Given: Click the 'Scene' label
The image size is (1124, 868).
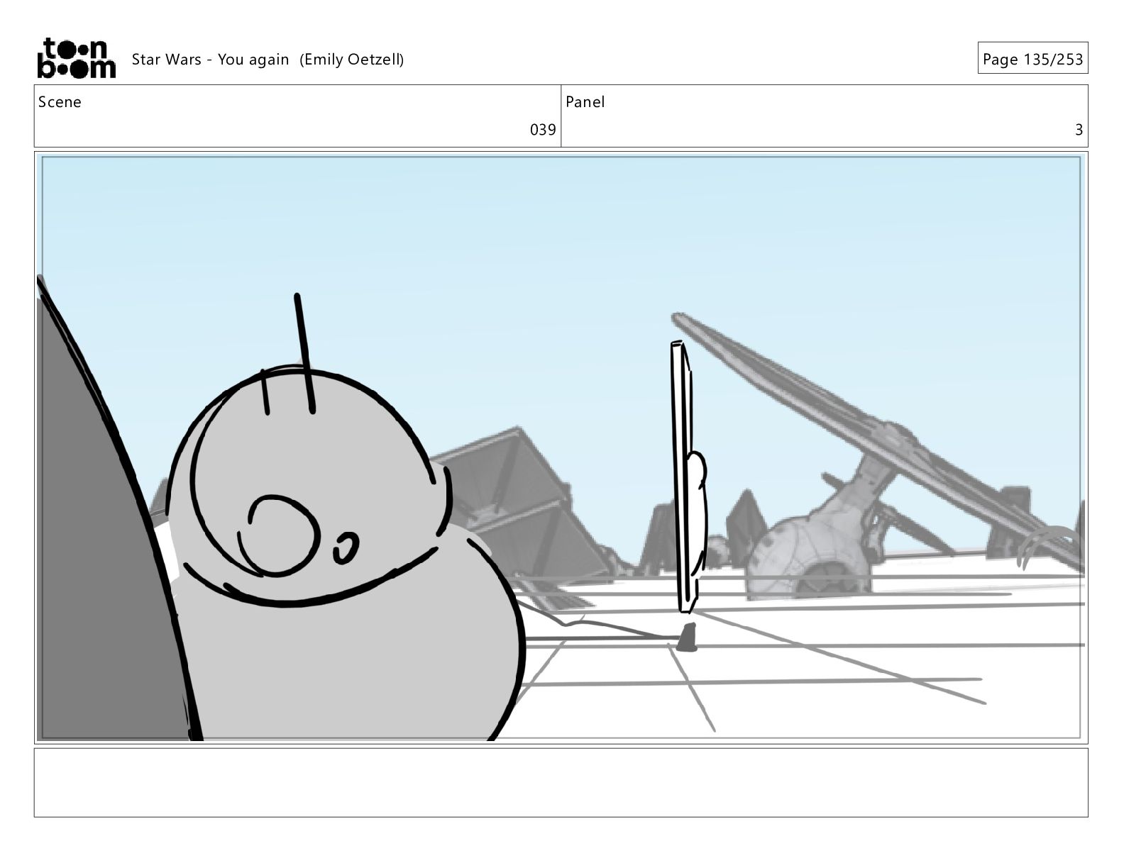Looking at the screenshot, I should click(x=60, y=102).
